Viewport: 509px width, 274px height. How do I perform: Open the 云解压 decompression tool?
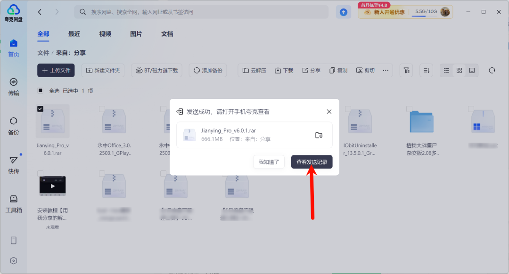pos(254,70)
